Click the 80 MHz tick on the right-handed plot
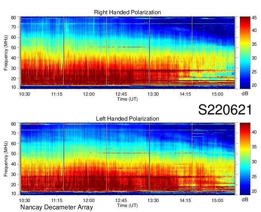 pyautogui.click(x=13, y=18)
